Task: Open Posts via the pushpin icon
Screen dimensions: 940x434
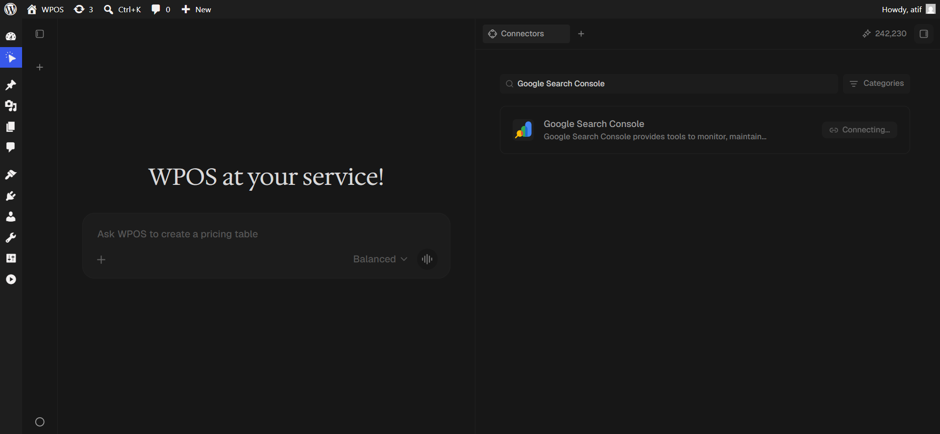Action: 11,85
